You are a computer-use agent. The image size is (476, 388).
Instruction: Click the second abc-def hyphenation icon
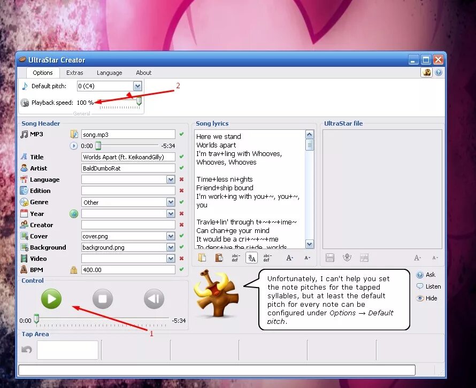click(x=267, y=258)
